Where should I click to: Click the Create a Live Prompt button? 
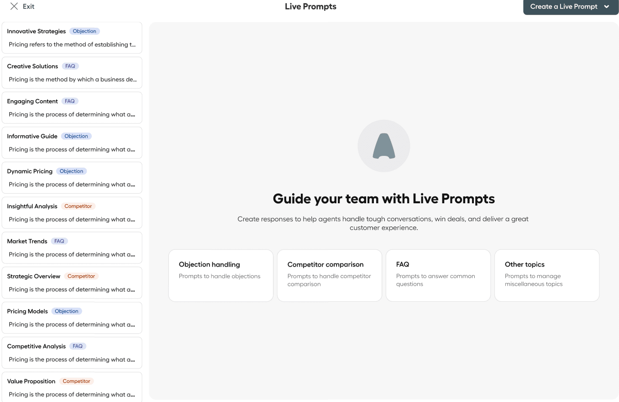point(563,7)
